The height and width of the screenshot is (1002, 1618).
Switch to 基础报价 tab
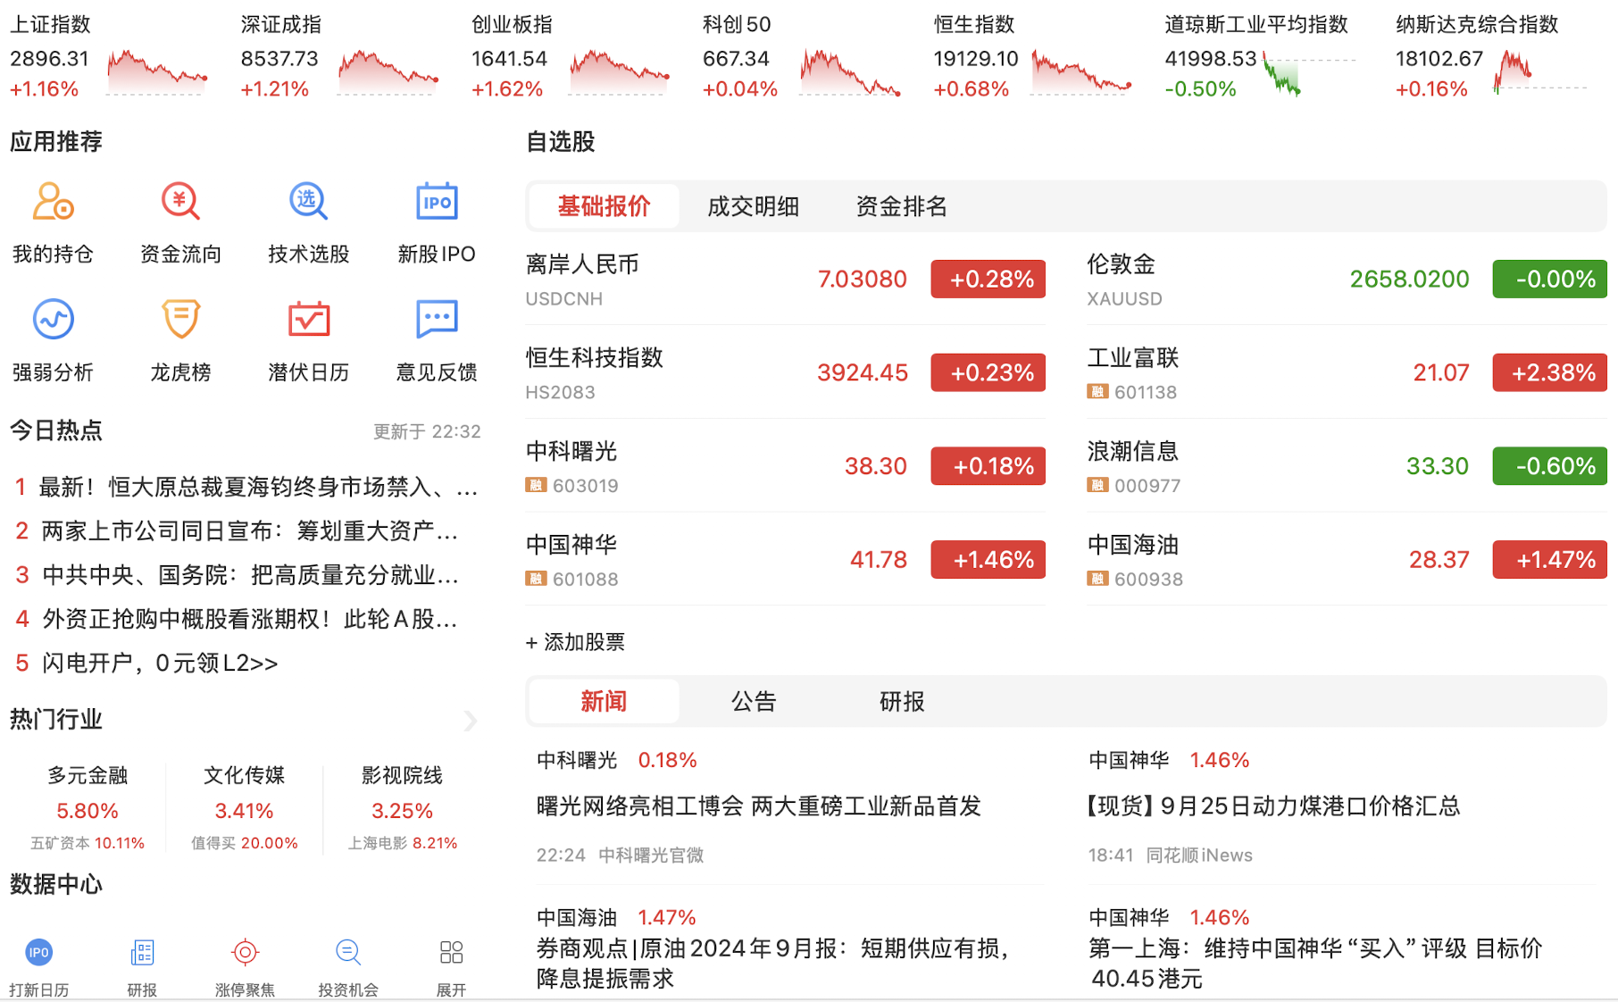[604, 206]
